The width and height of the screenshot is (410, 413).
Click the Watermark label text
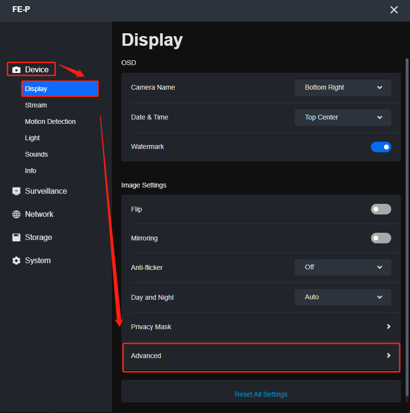[x=147, y=147]
